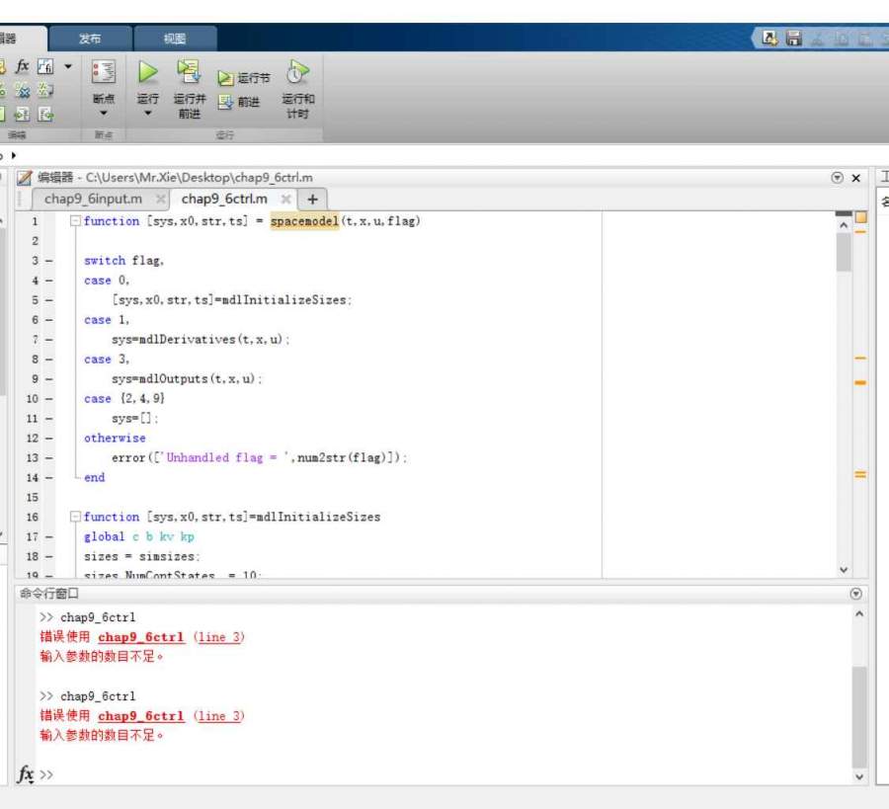Click the insert section icon next to fx

point(45,67)
